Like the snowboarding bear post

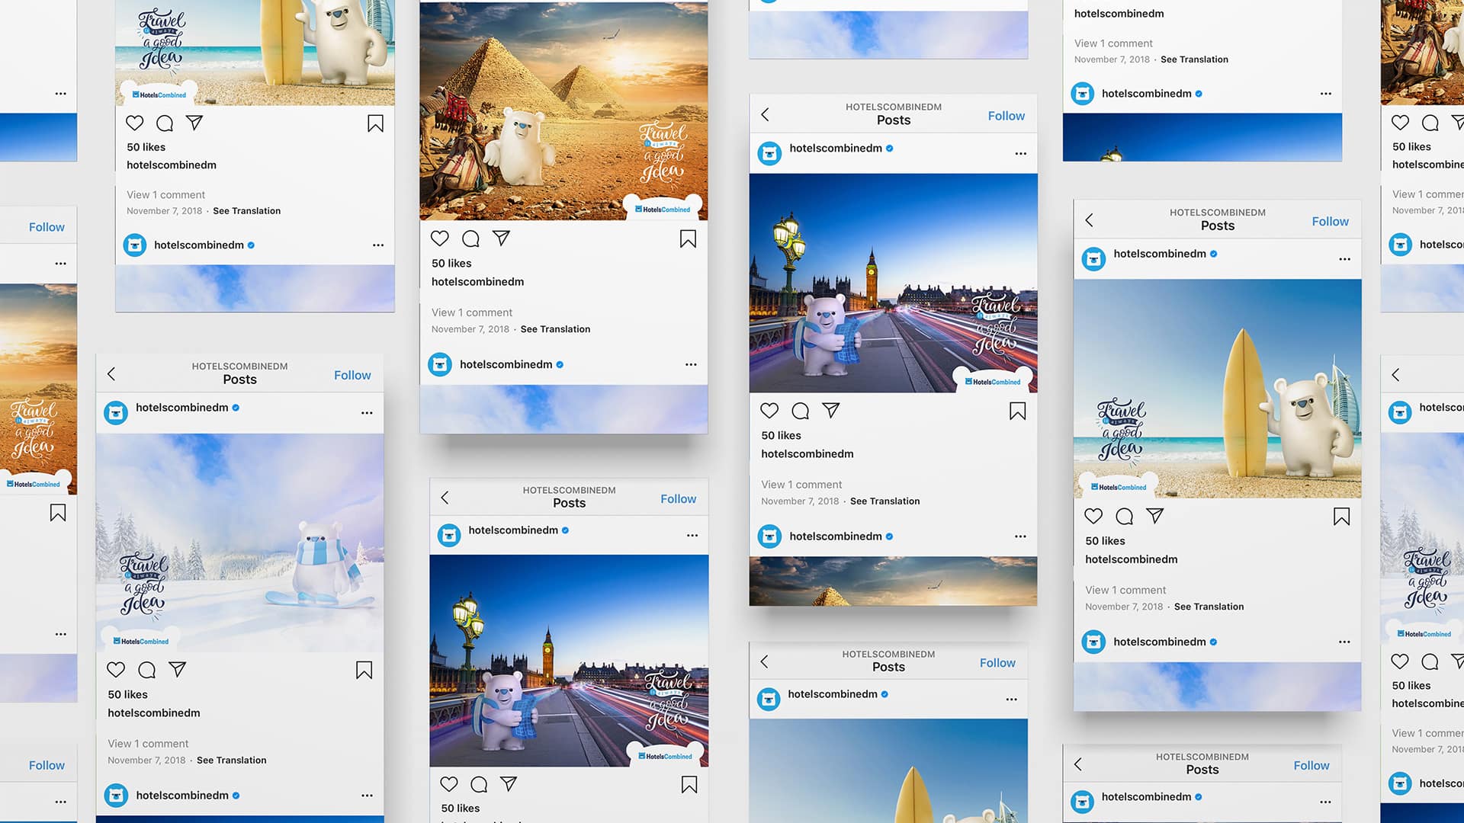[x=116, y=670]
